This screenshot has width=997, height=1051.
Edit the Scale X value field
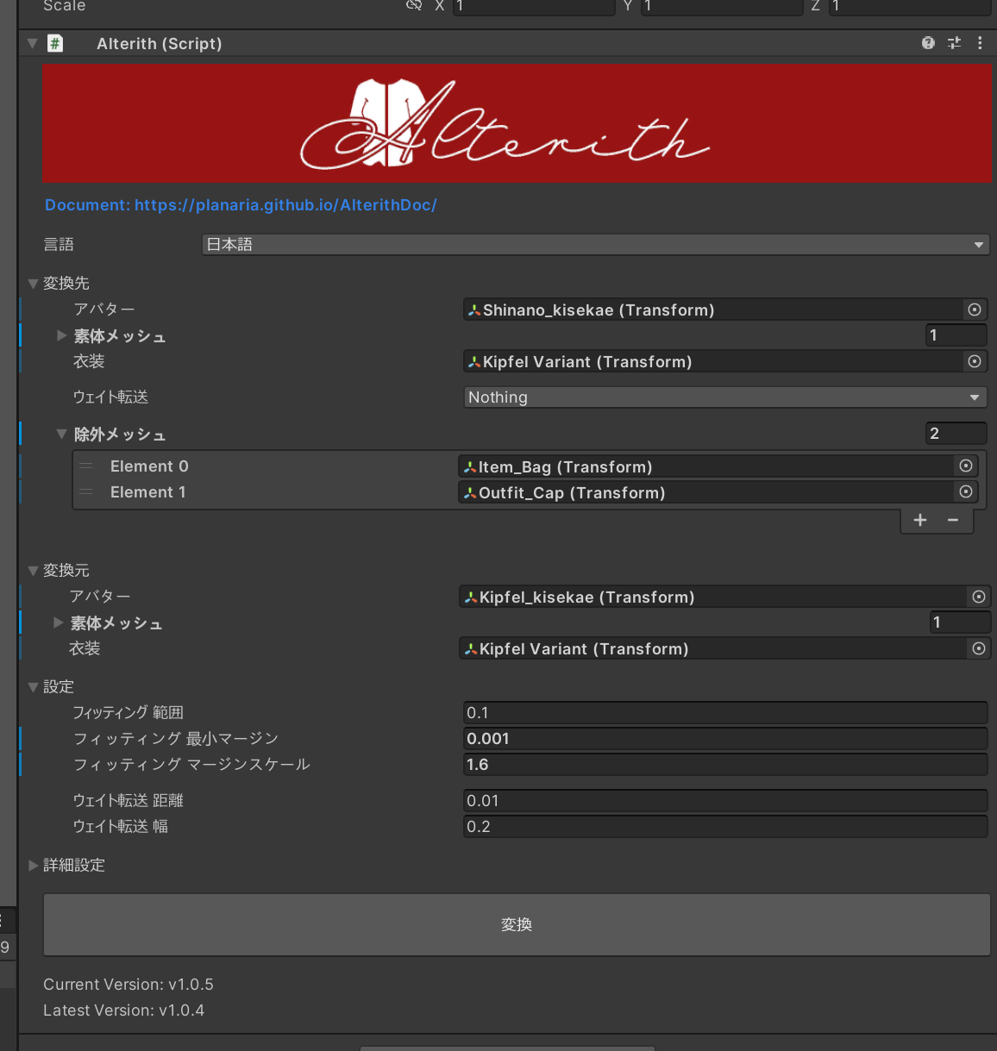pyautogui.click(x=534, y=6)
